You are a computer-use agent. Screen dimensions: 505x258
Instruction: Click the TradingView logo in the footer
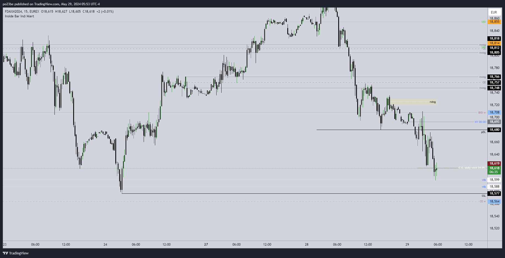[16, 253]
